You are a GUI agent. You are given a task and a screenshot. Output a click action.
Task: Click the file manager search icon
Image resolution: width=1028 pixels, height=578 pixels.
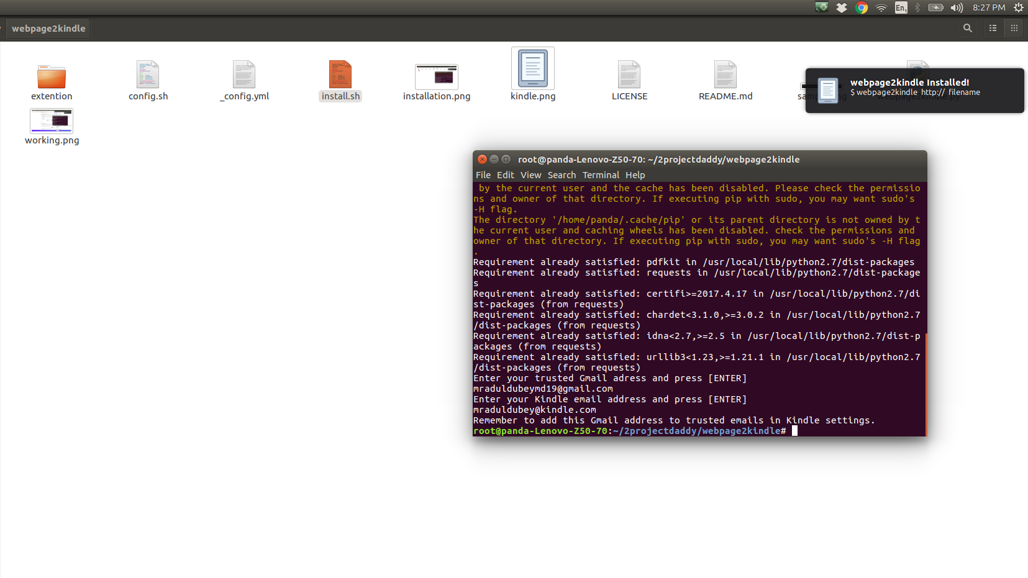(x=967, y=28)
